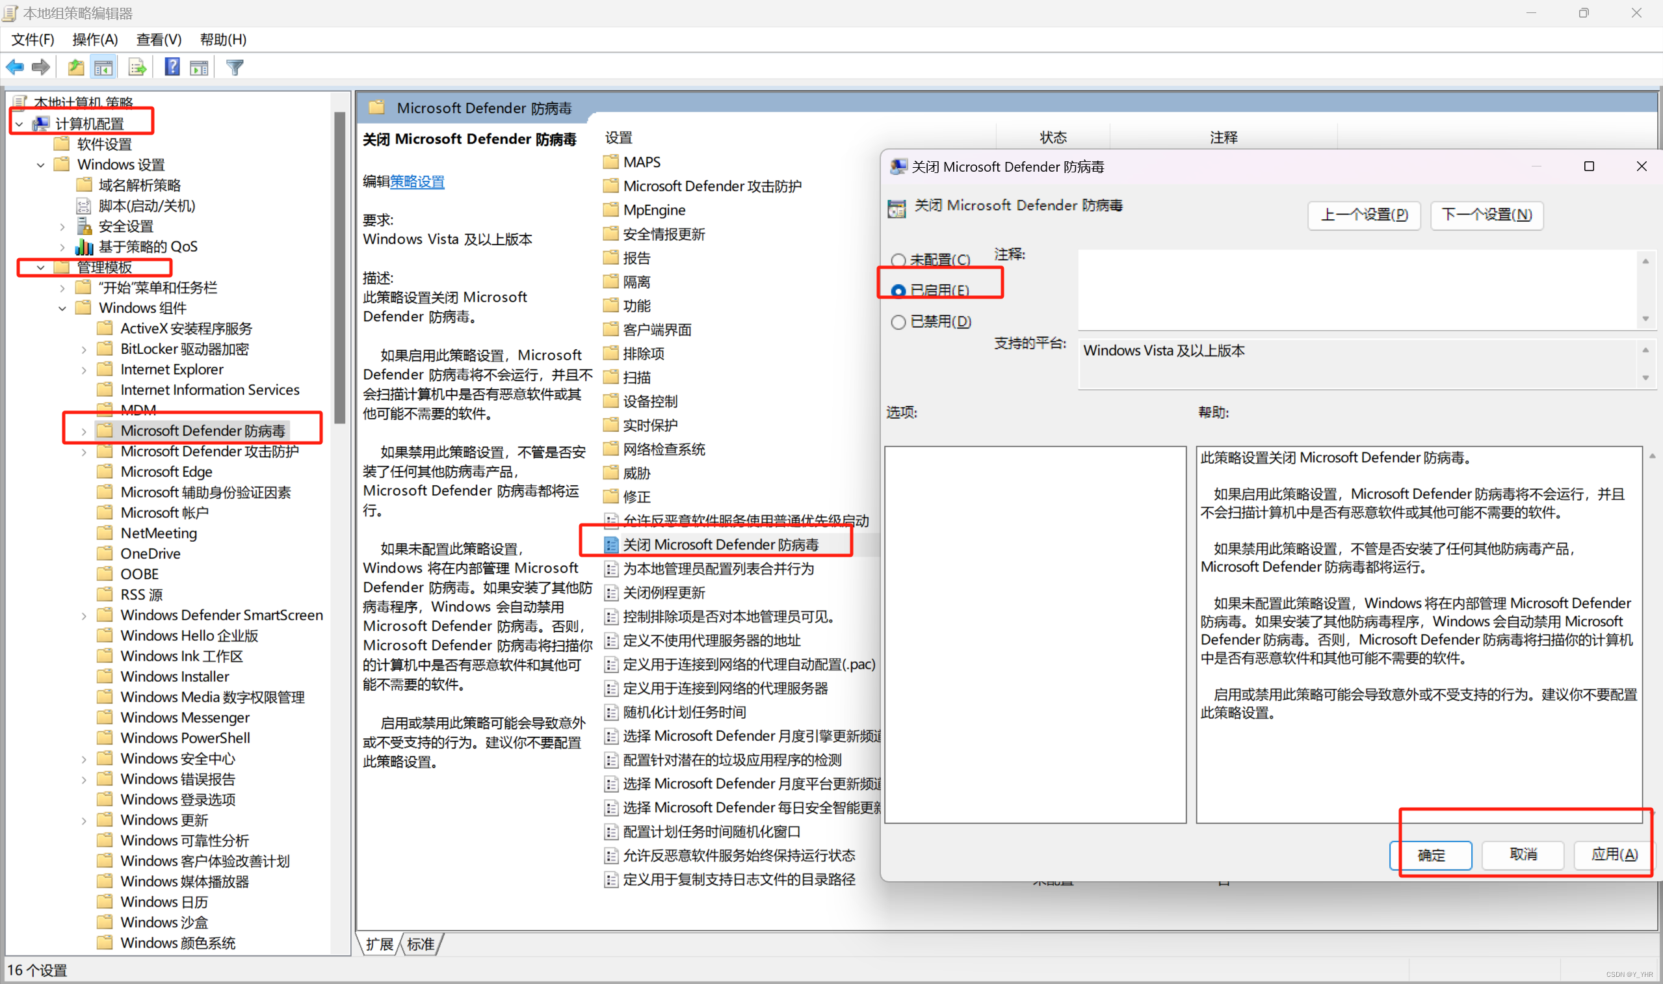Image resolution: width=1663 pixels, height=984 pixels.
Task: Click the 注释 comment text box
Action: (1359, 289)
